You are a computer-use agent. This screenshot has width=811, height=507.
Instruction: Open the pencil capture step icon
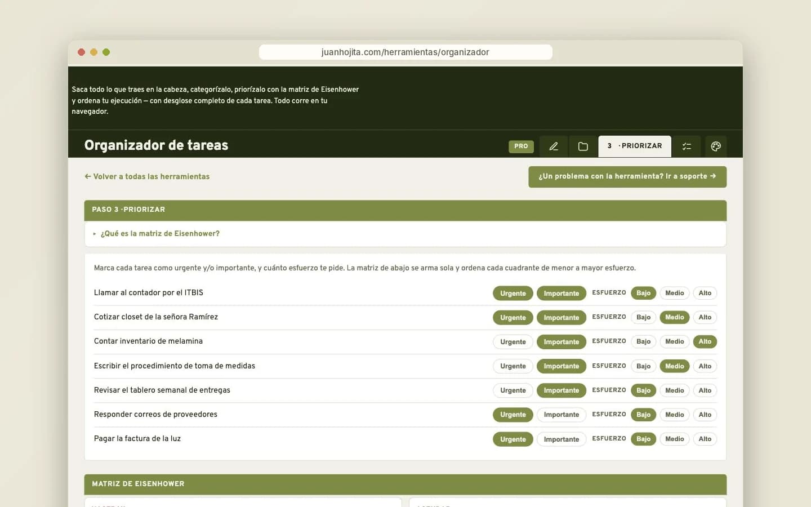click(554, 146)
